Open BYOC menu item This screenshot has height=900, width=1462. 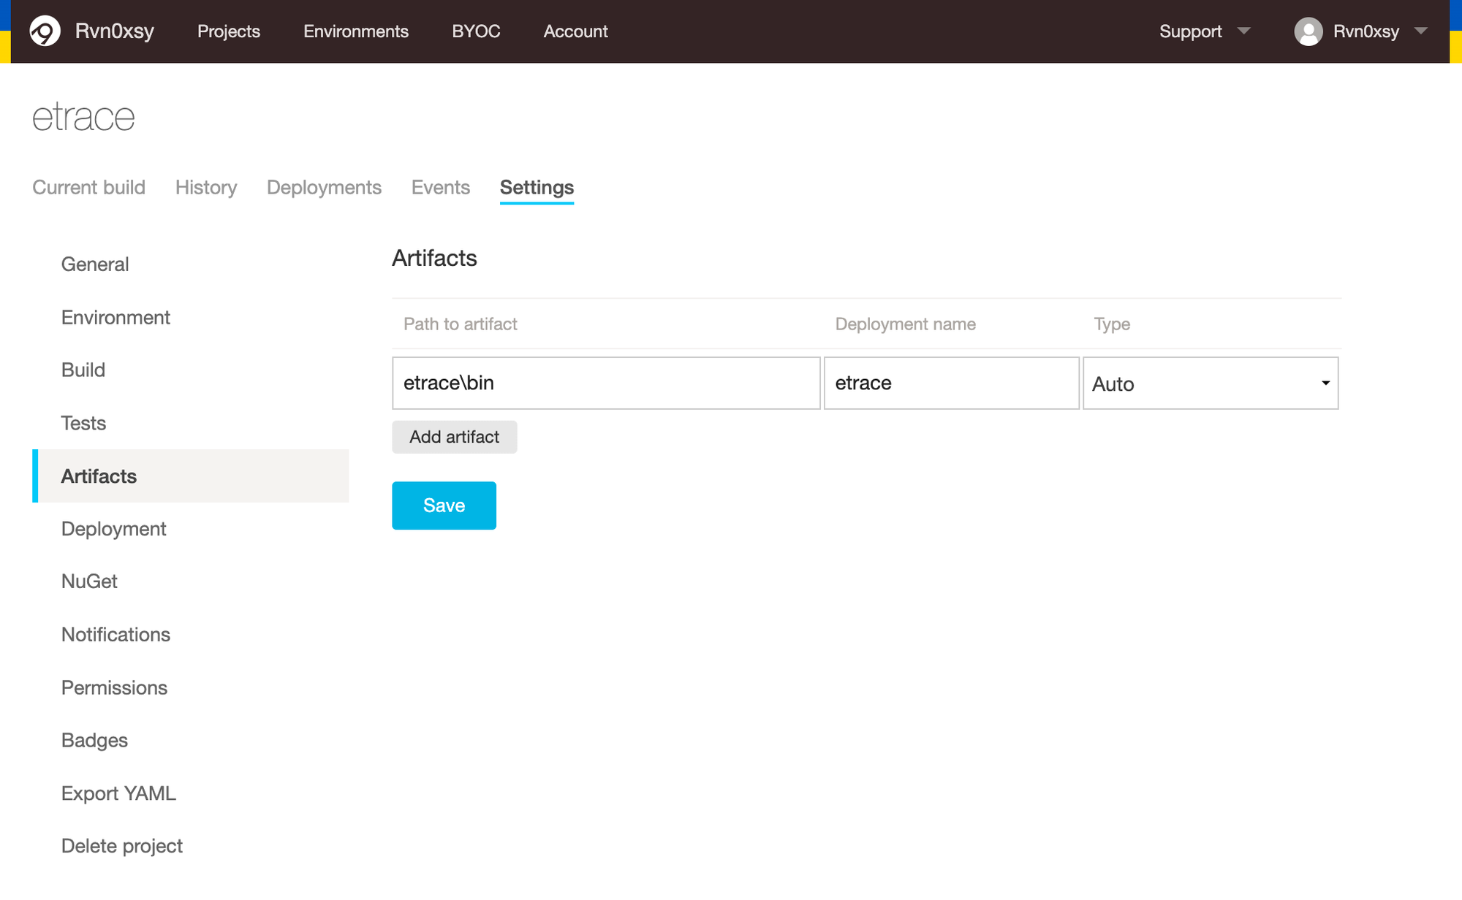476,31
